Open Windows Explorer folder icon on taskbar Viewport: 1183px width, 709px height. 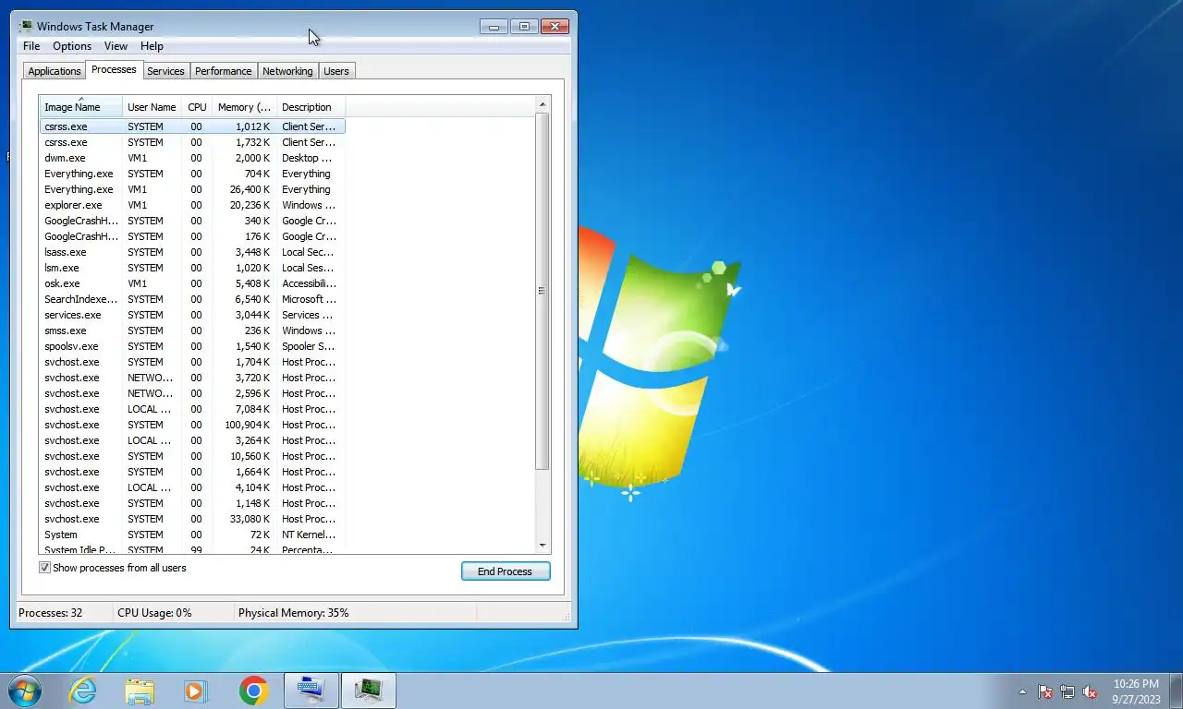click(x=140, y=691)
